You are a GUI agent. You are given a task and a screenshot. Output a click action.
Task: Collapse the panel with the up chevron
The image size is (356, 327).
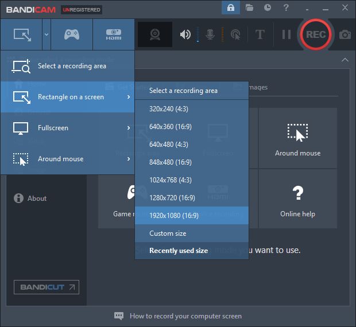click(x=345, y=60)
